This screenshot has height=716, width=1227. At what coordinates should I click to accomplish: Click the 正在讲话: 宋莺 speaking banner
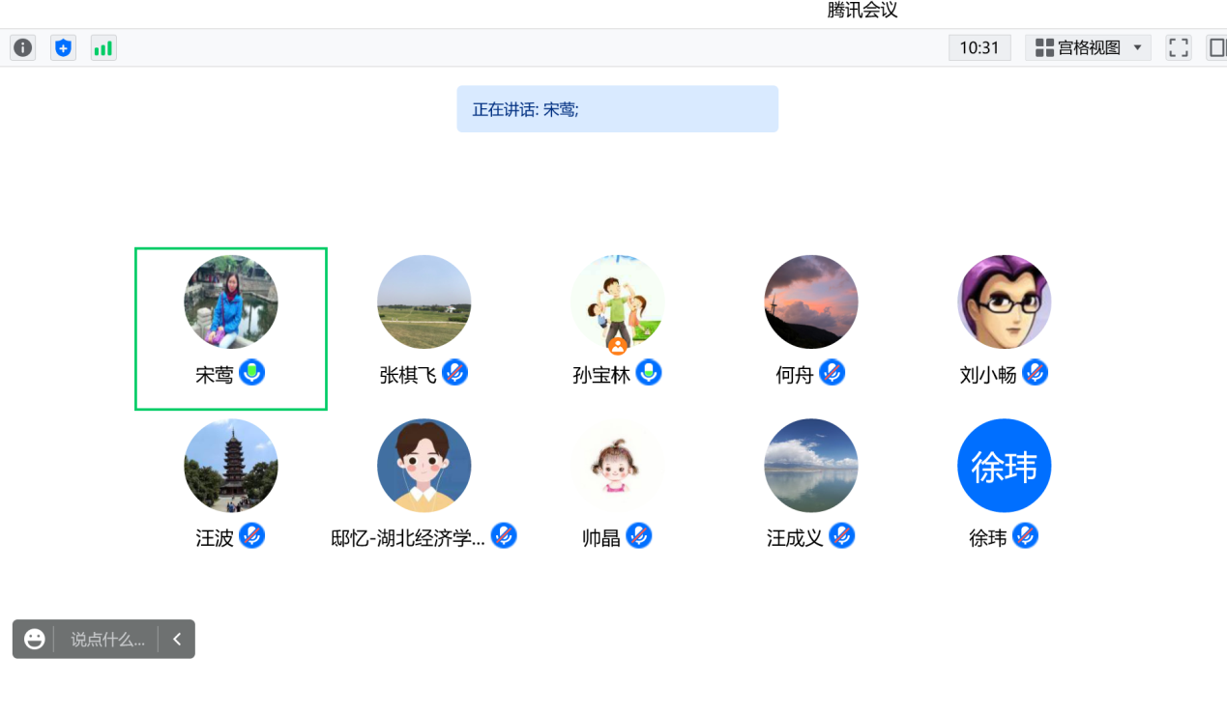pos(617,109)
